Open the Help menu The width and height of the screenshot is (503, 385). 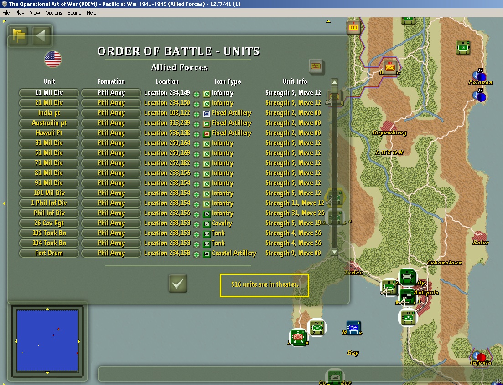tap(91, 13)
